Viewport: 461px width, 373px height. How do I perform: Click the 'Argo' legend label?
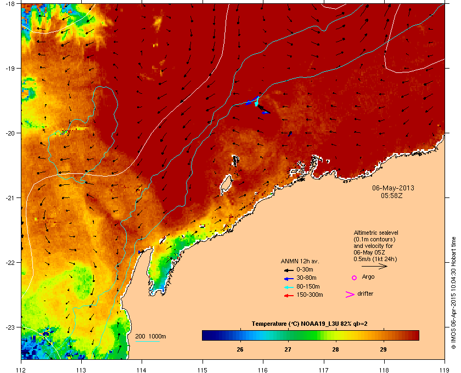(x=368, y=277)
